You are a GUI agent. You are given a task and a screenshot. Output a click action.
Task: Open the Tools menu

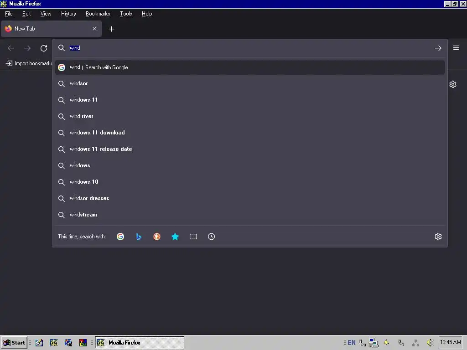click(x=126, y=14)
